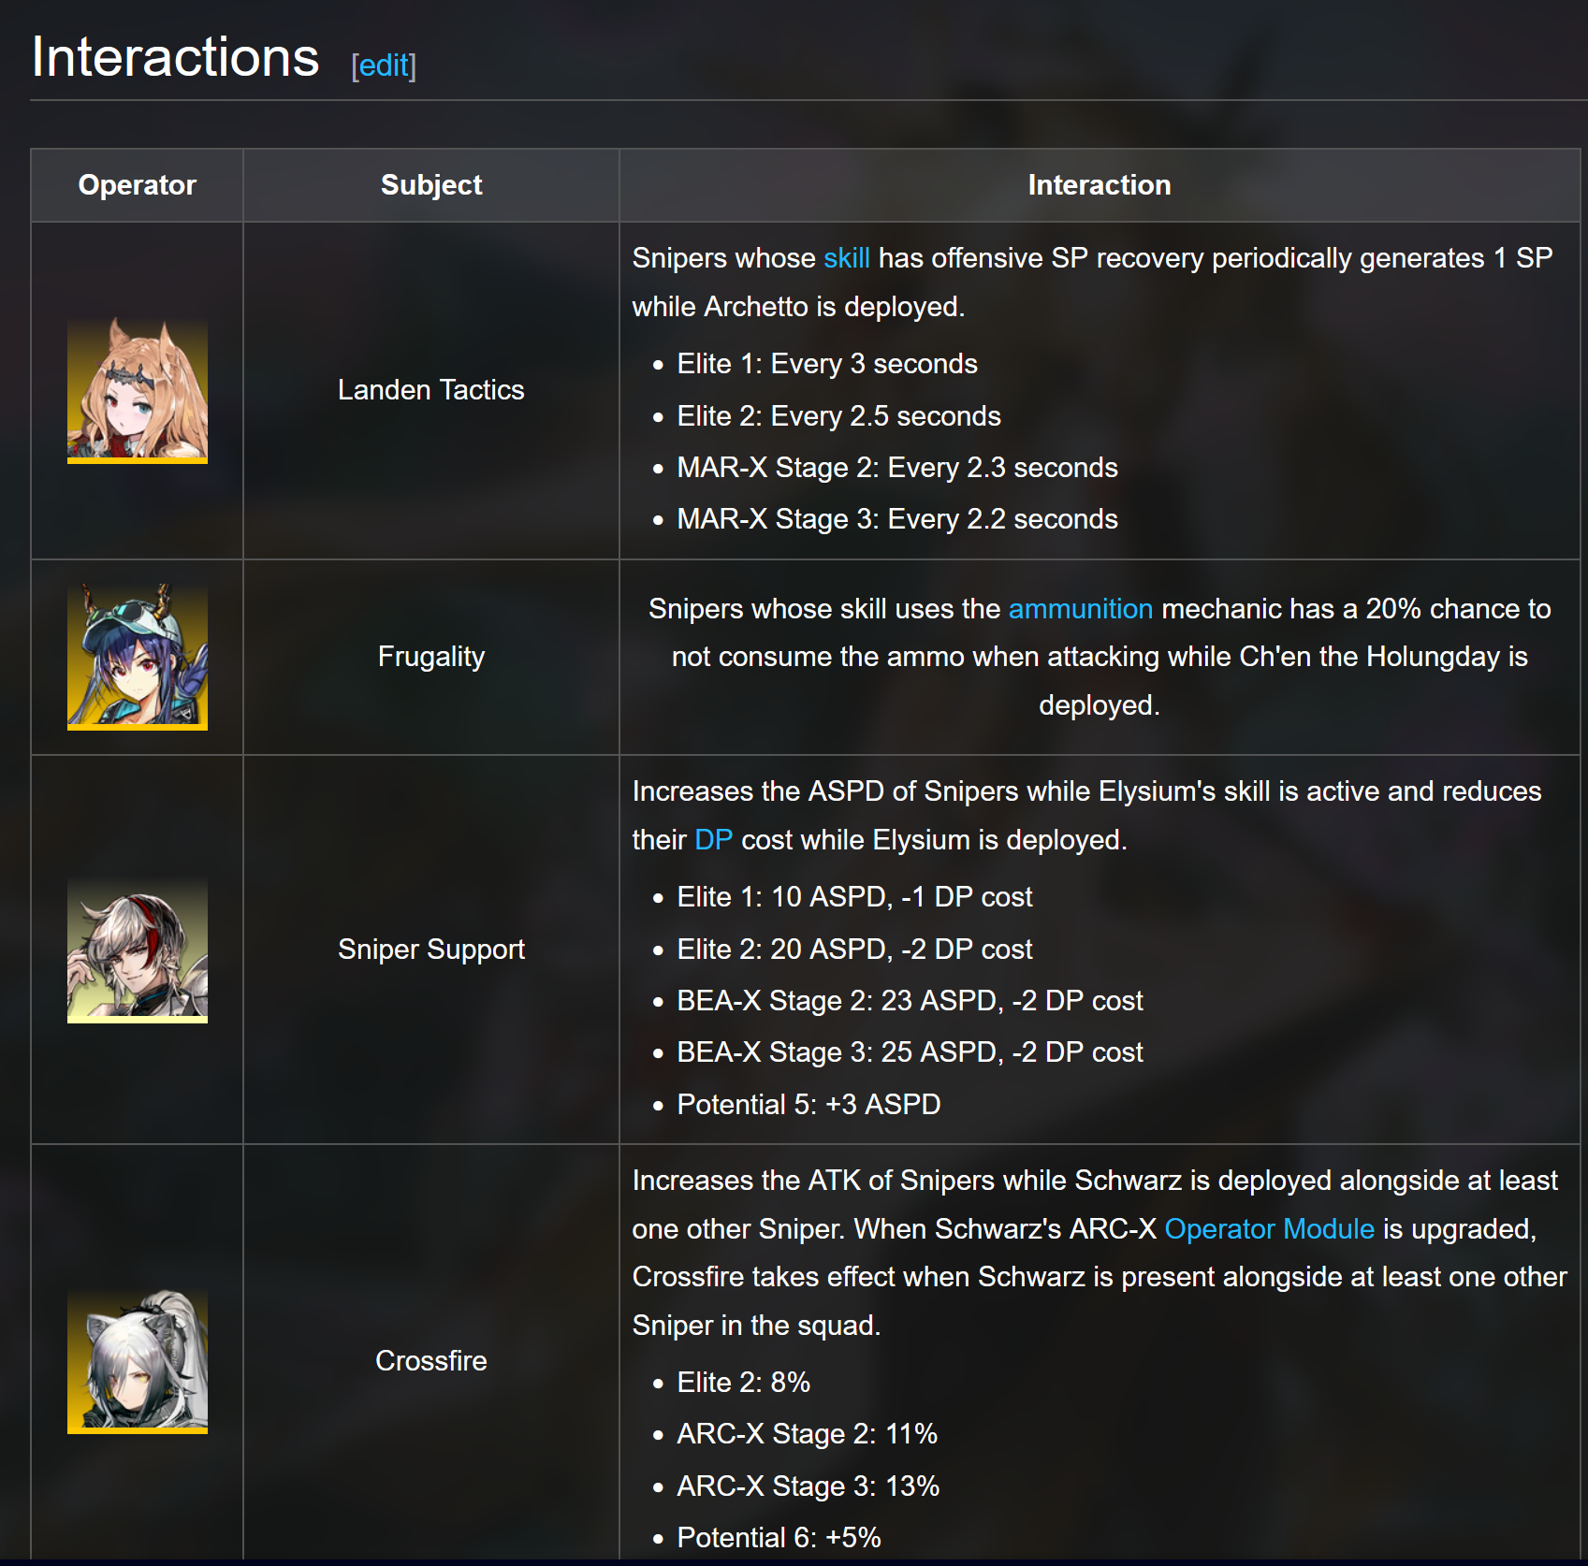The width and height of the screenshot is (1588, 1566).
Task: Click the Interactions section heading
Action: (176, 57)
